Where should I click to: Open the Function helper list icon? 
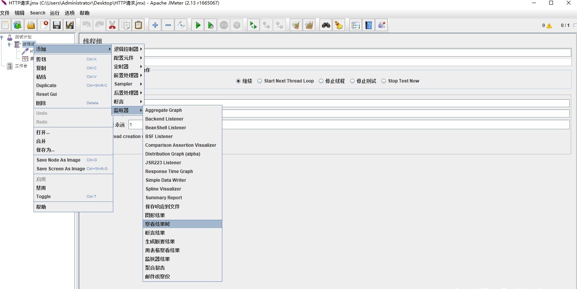[355, 25]
